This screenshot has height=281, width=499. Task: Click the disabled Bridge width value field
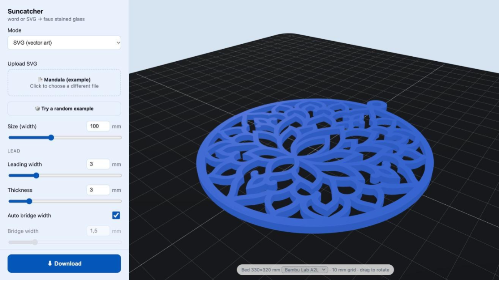tap(98, 231)
